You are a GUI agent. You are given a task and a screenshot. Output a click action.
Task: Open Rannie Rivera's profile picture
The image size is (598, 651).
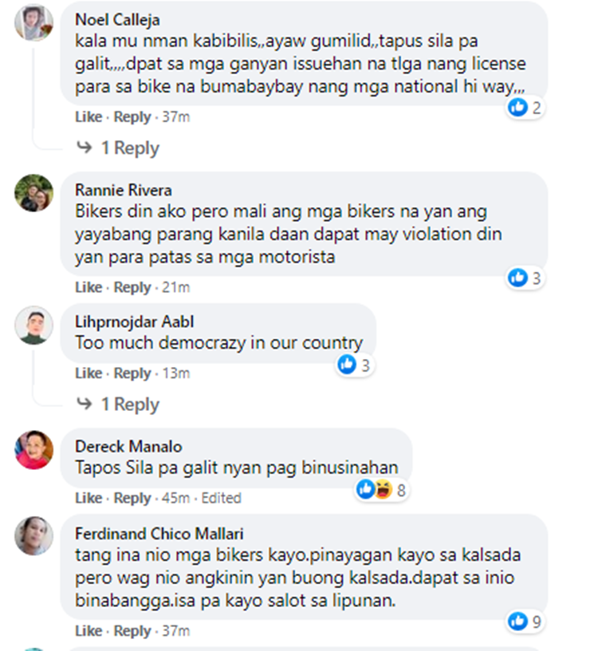coord(33,192)
